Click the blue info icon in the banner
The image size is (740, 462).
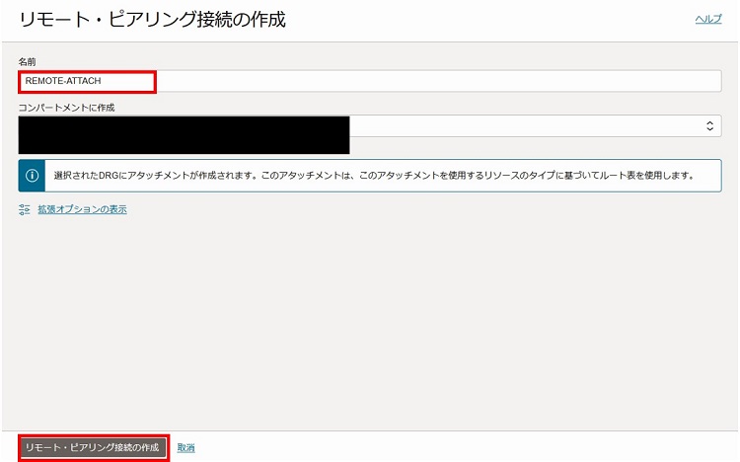[x=32, y=176]
